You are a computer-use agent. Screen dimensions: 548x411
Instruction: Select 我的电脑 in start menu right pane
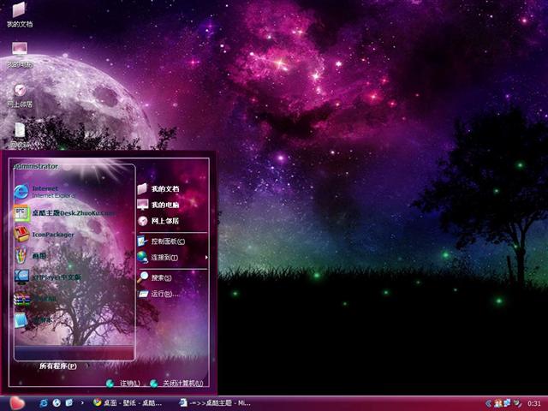point(164,205)
